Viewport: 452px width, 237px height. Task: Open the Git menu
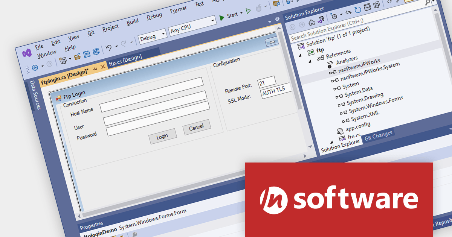(x=91, y=33)
